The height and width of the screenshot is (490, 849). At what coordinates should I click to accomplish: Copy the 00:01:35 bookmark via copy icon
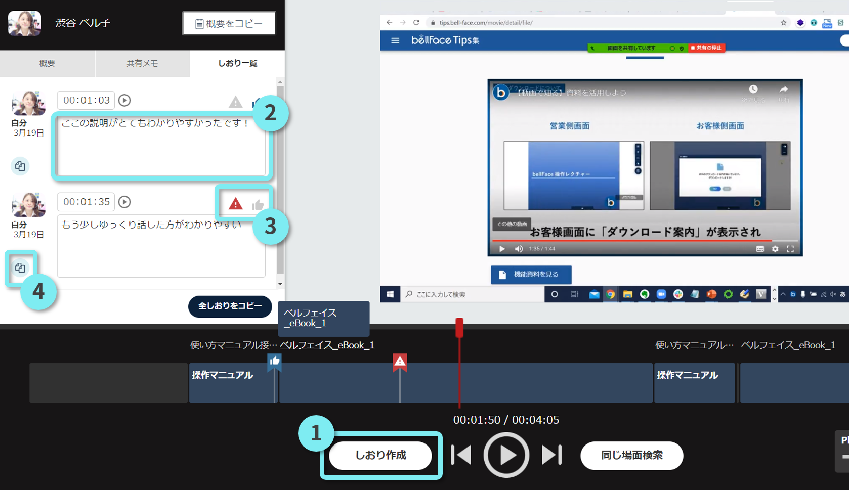tap(20, 268)
